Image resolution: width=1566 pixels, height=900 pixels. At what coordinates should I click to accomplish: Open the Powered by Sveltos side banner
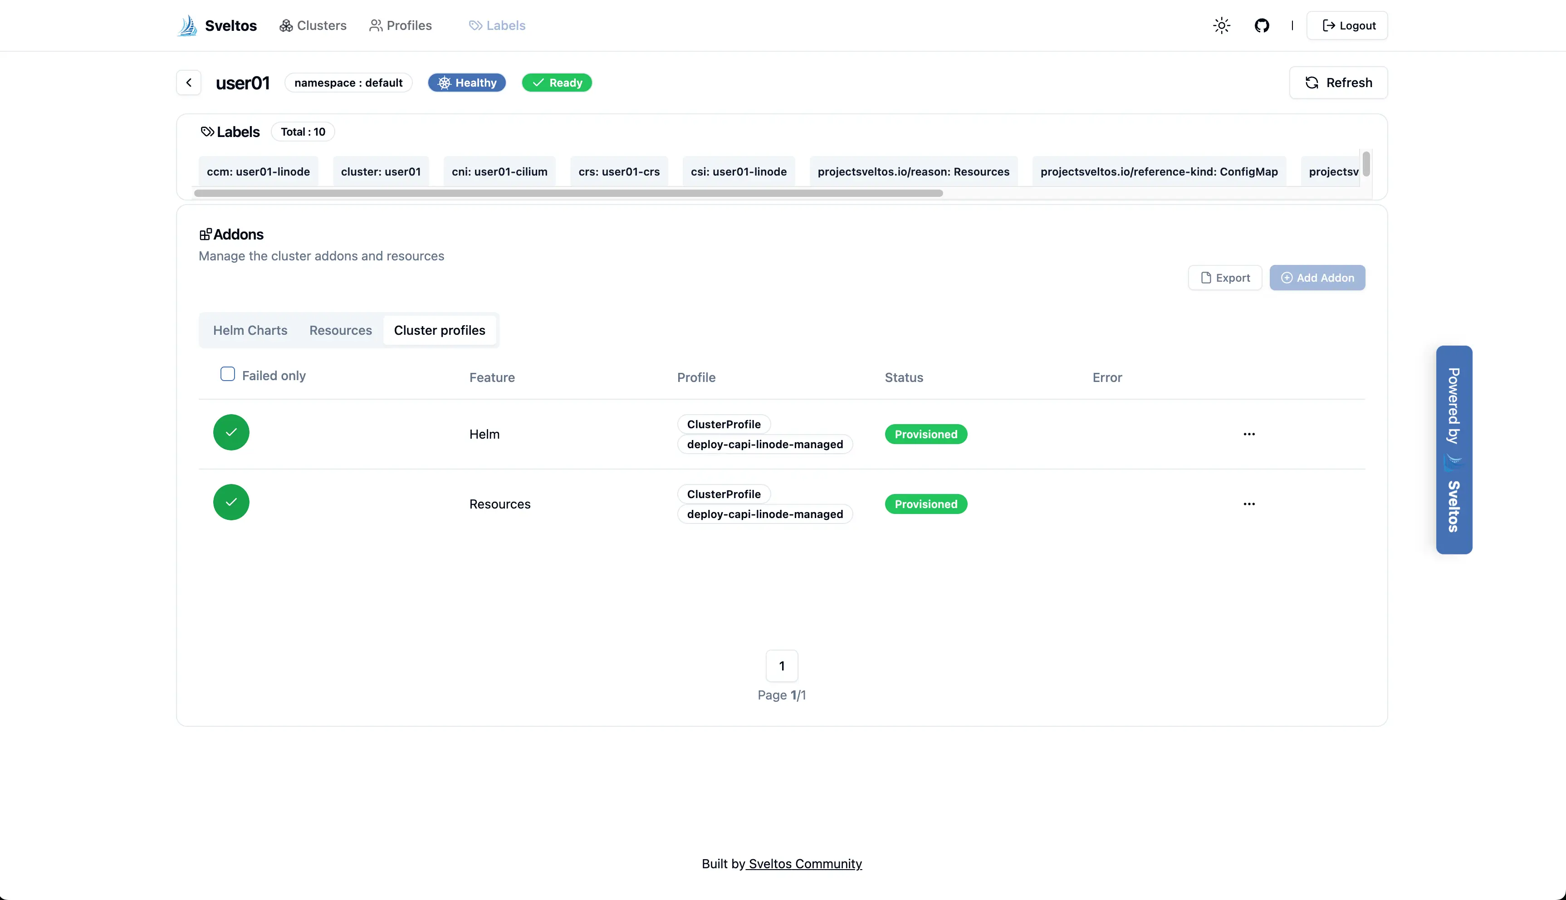[x=1453, y=450]
